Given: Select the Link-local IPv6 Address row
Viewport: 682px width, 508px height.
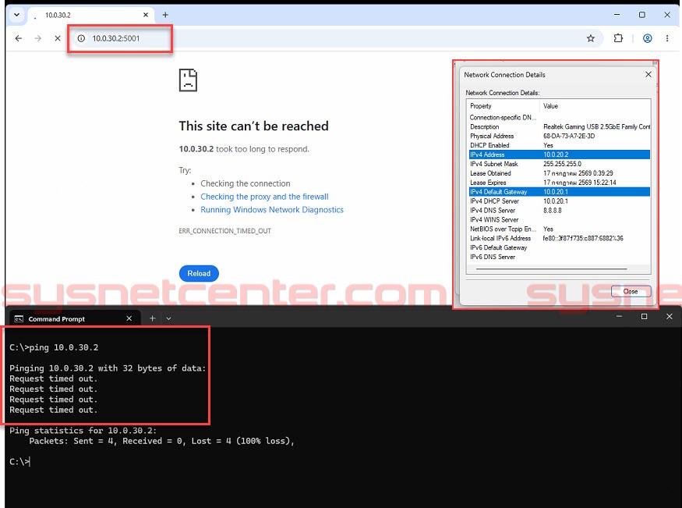Looking at the screenshot, I should pyautogui.click(x=560, y=238).
